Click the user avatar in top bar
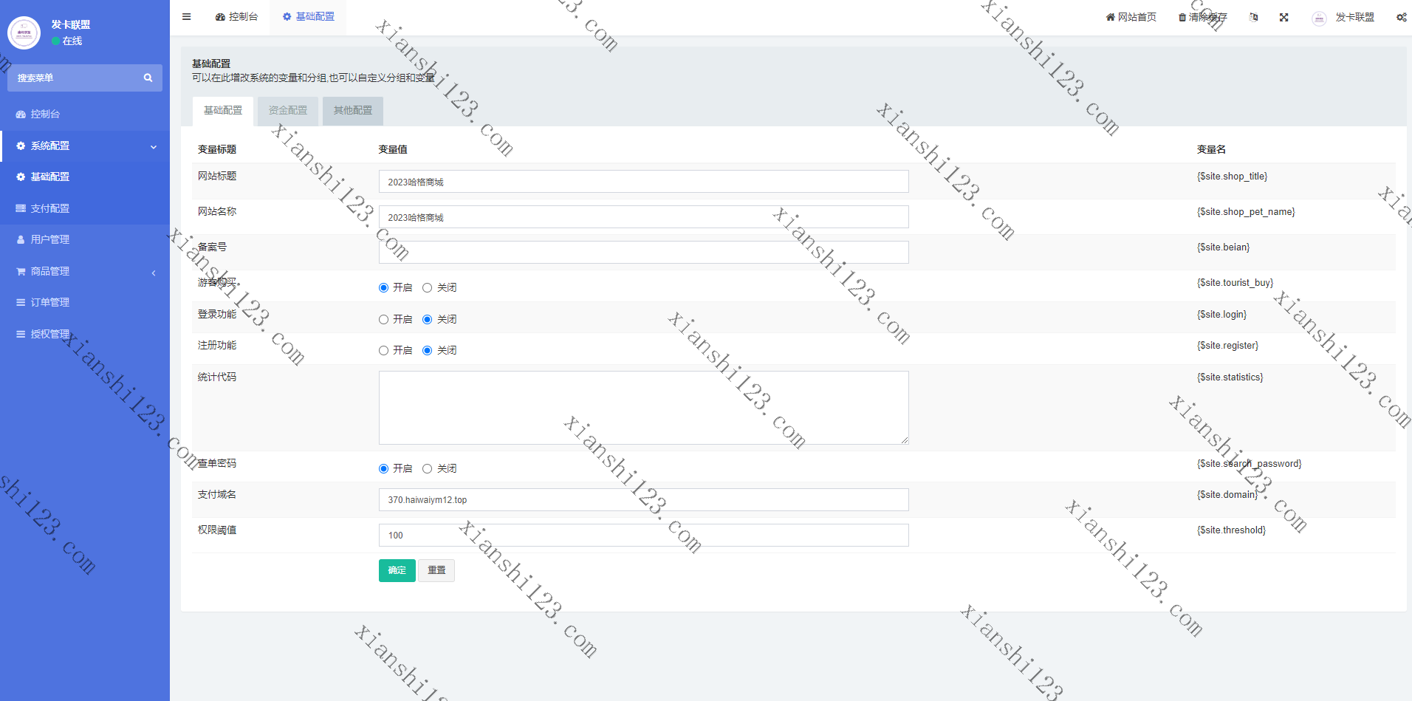 click(1319, 18)
